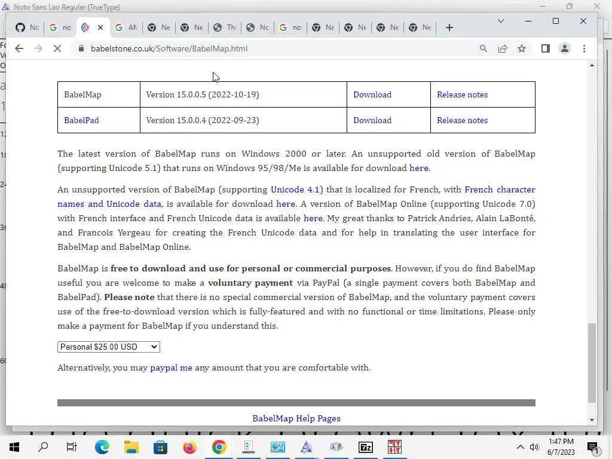The width and height of the screenshot is (612, 459).
Task: Open the Chrome three-dot menu
Action: 585,48
